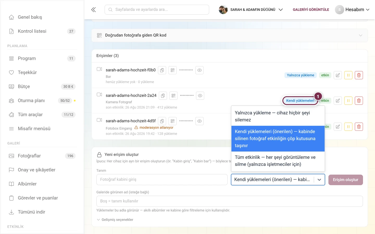Choose Yalnızca yükleme option
Screen dimensions: 375x234
(x=278, y=116)
